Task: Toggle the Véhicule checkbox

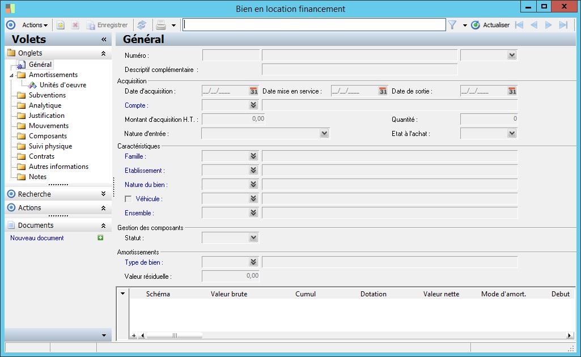Action: [x=128, y=199]
